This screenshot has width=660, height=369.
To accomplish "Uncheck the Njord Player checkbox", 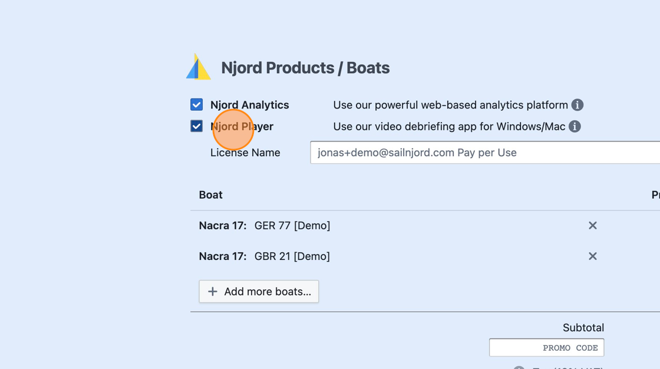I will 197,126.
